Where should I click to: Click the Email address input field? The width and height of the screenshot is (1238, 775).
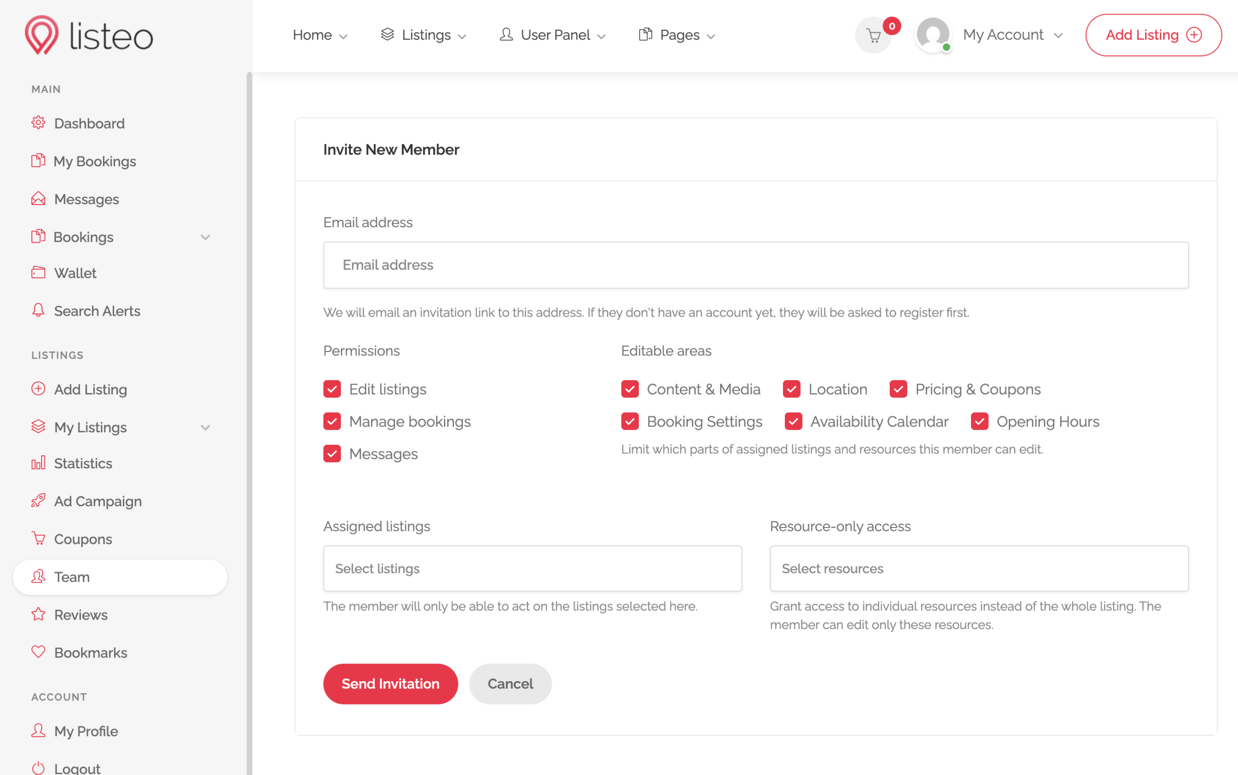click(x=756, y=265)
